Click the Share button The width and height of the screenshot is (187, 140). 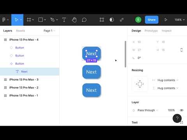pyautogui.click(x=152, y=20)
